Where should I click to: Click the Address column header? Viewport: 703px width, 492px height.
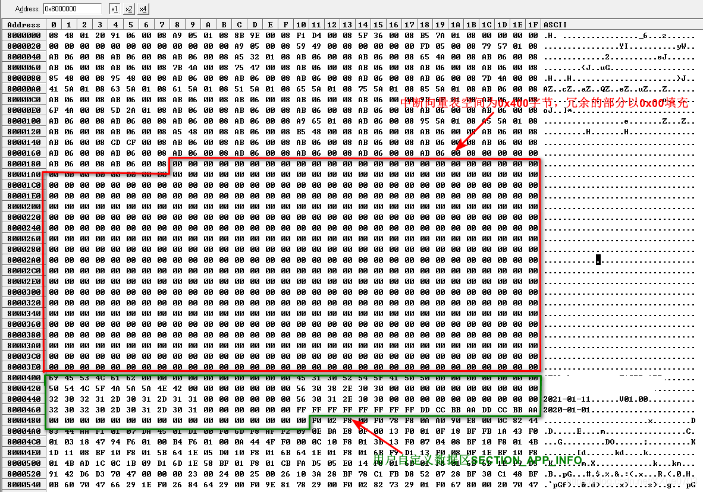[24, 24]
